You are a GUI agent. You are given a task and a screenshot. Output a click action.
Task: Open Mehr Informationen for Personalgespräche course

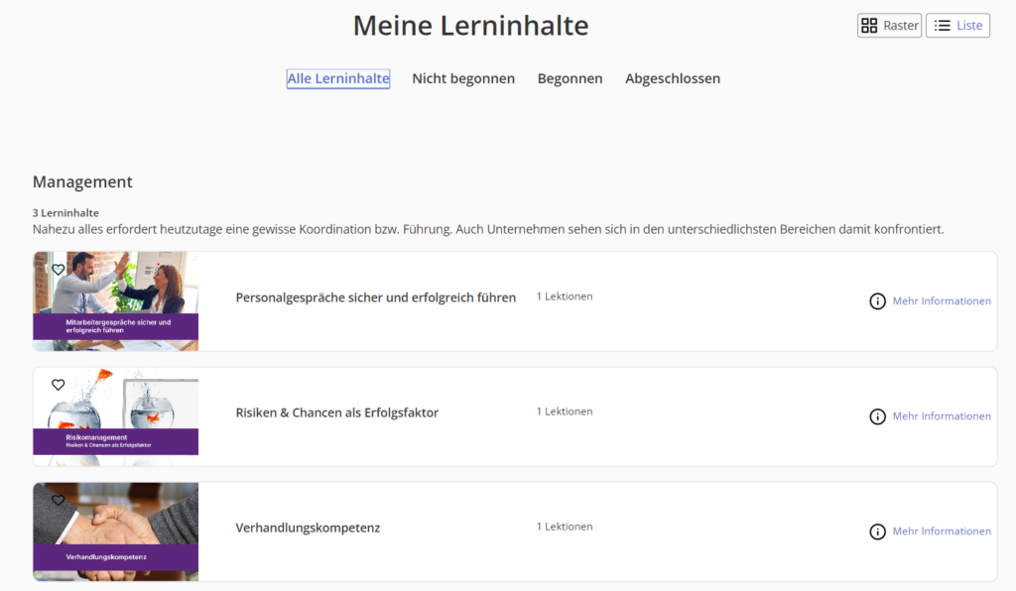click(x=941, y=301)
